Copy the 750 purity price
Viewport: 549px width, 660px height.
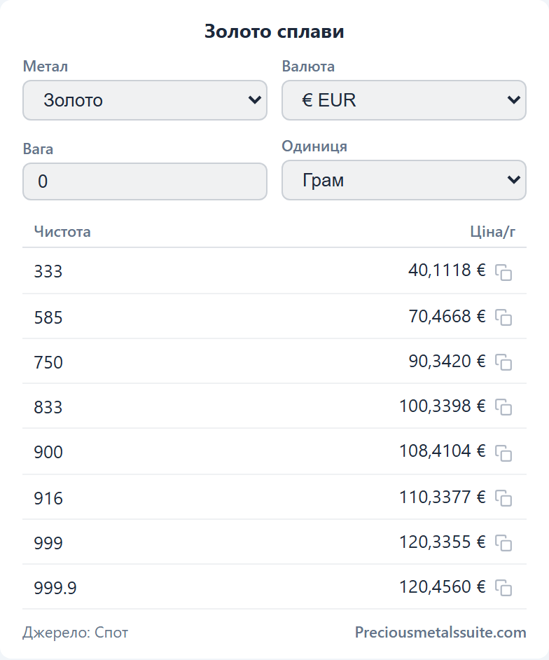503,362
